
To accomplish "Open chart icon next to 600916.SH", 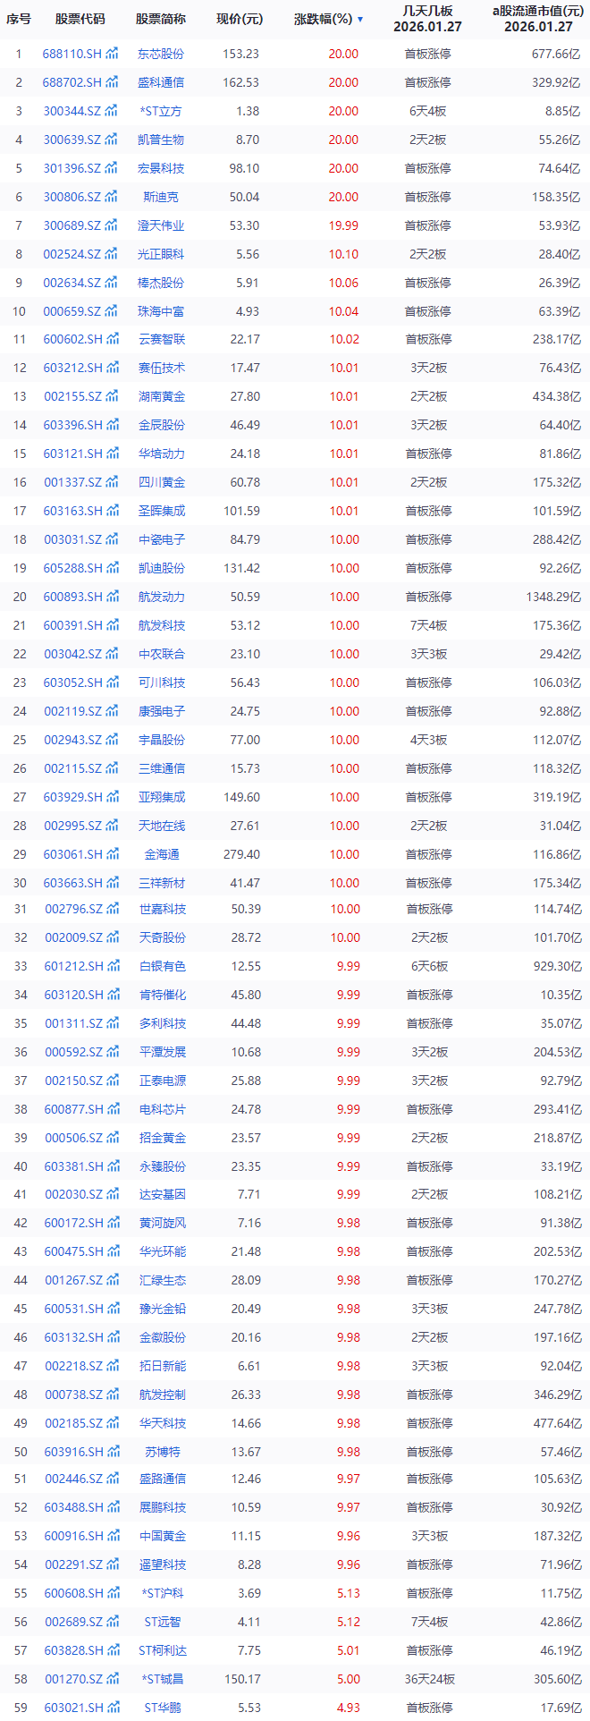I will click(x=112, y=1536).
